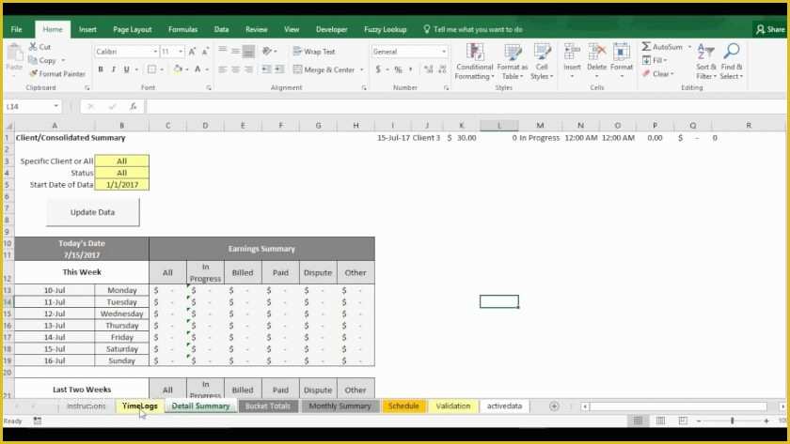Open the Fuzzy Lookup tab

(386, 29)
